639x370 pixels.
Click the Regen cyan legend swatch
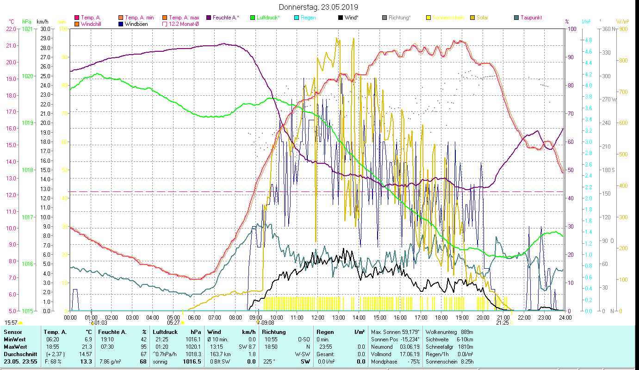click(x=297, y=18)
